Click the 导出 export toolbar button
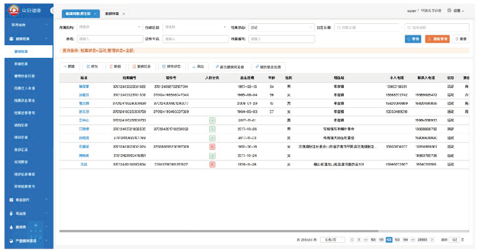 [197, 66]
